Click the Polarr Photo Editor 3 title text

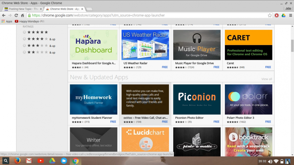click(x=240, y=118)
